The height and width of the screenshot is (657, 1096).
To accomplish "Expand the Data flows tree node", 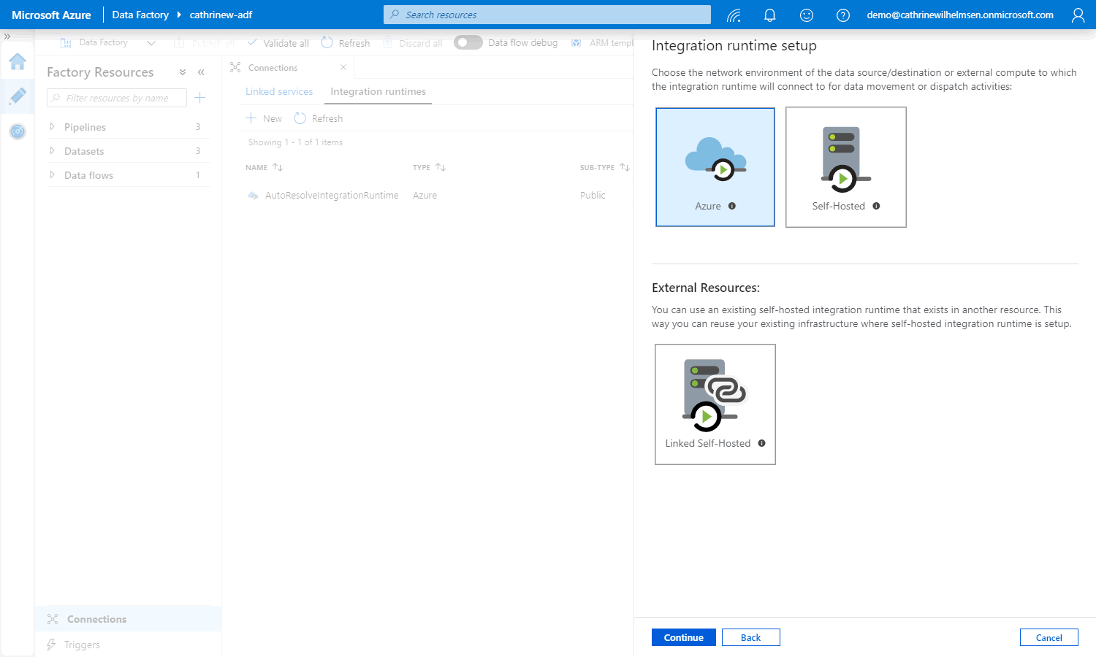I will click(x=52, y=175).
